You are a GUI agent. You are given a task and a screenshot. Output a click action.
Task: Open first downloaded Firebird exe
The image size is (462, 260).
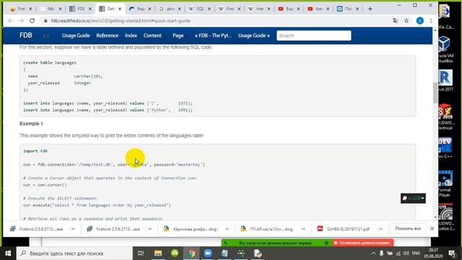point(37,229)
